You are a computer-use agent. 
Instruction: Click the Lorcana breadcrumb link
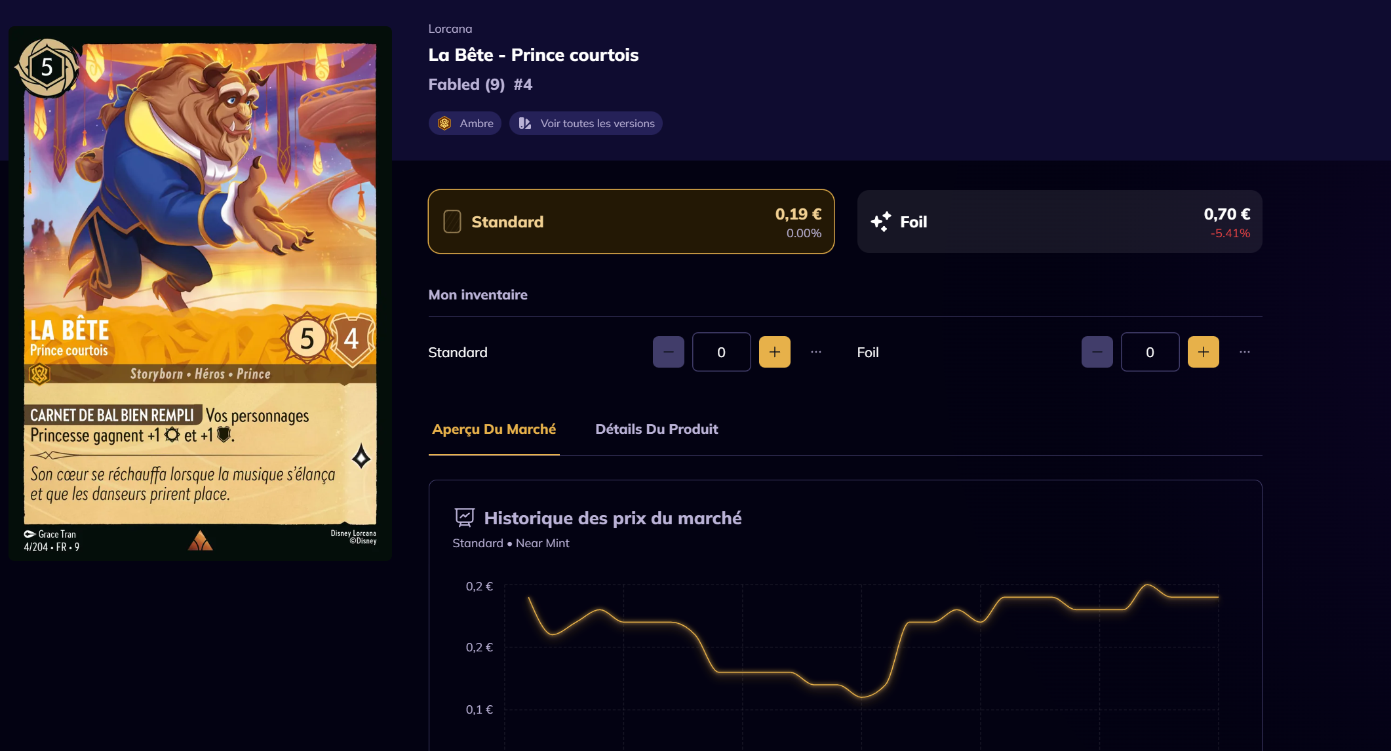coord(450,29)
